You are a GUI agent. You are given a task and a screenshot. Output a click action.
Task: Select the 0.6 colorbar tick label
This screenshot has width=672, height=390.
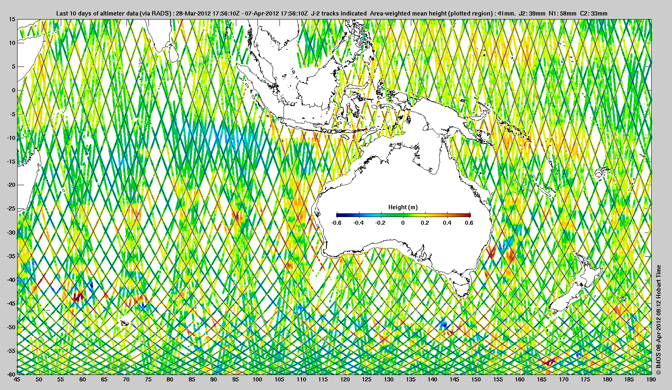click(469, 223)
